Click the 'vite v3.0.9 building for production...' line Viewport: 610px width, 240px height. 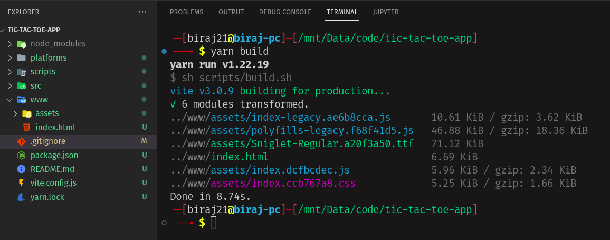point(280,91)
